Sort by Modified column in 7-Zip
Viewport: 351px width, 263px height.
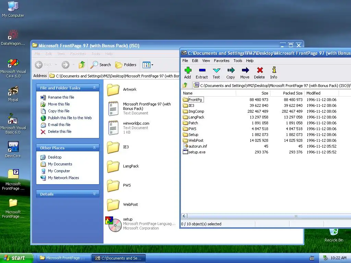(x=322, y=93)
